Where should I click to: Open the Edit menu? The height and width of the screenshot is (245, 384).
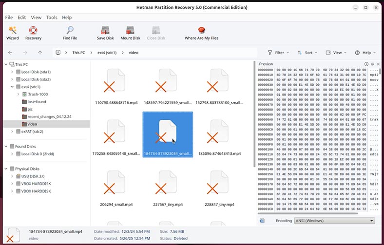tap(21, 18)
